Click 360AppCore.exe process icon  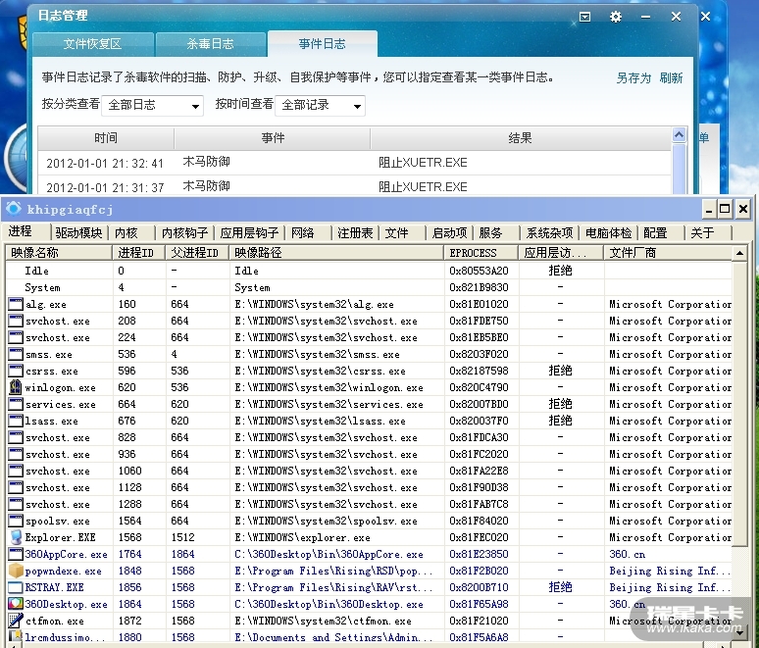point(16,554)
